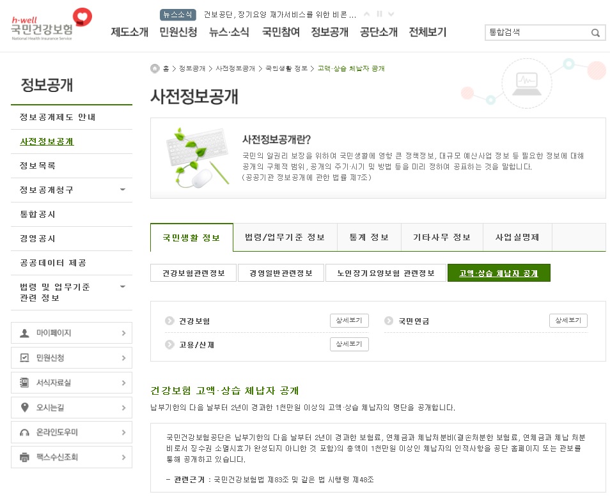Show previous news ticker item
610x497 pixels.
click(x=366, y=15)
